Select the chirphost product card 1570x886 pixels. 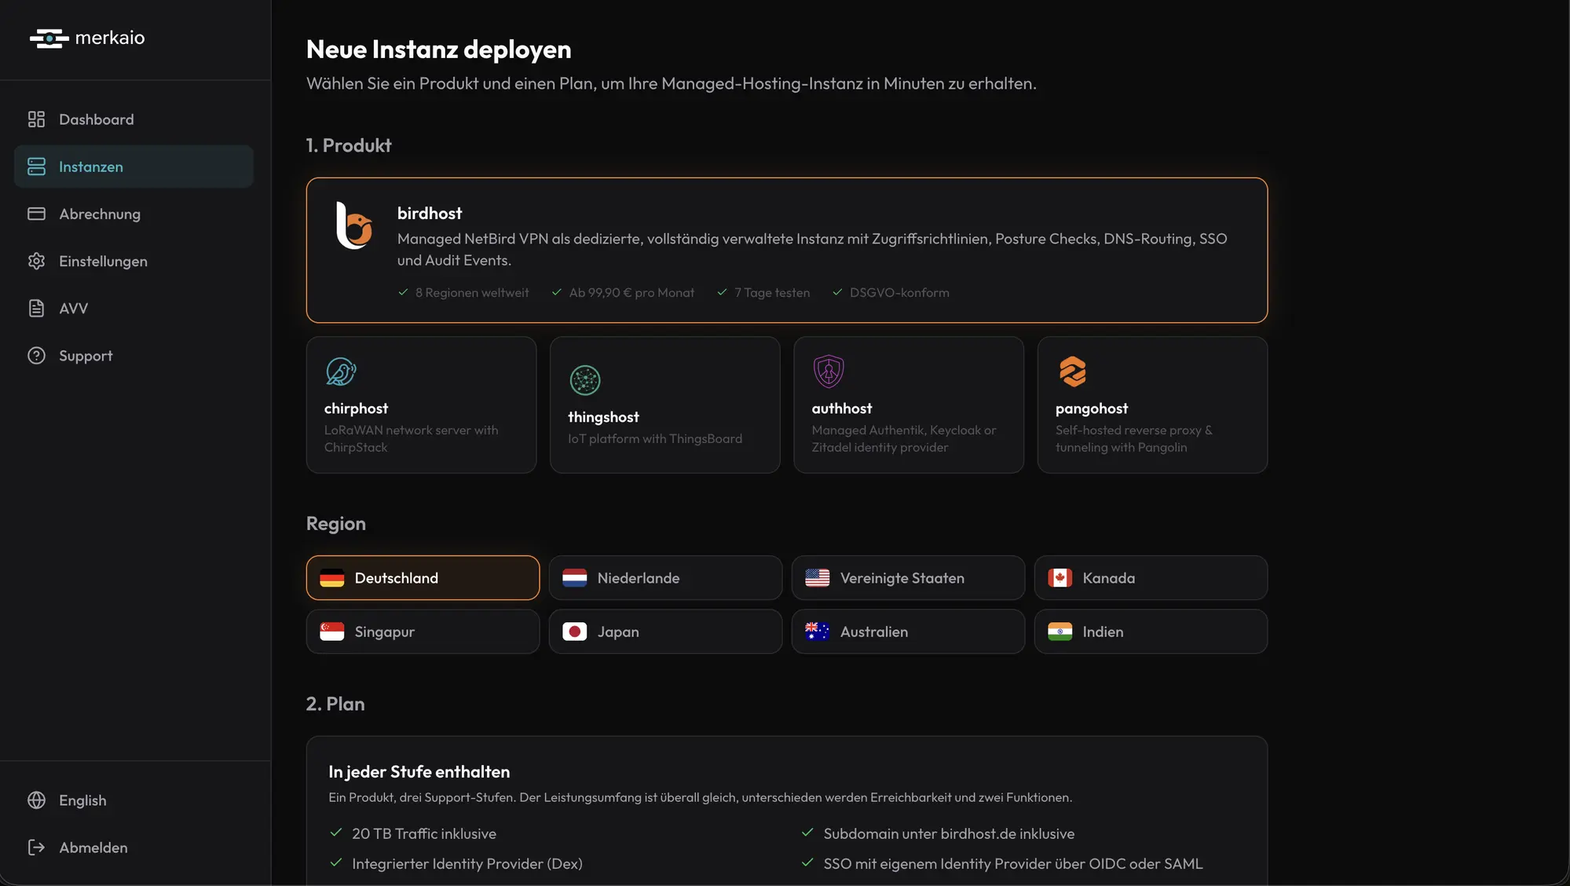click(421, 405)
